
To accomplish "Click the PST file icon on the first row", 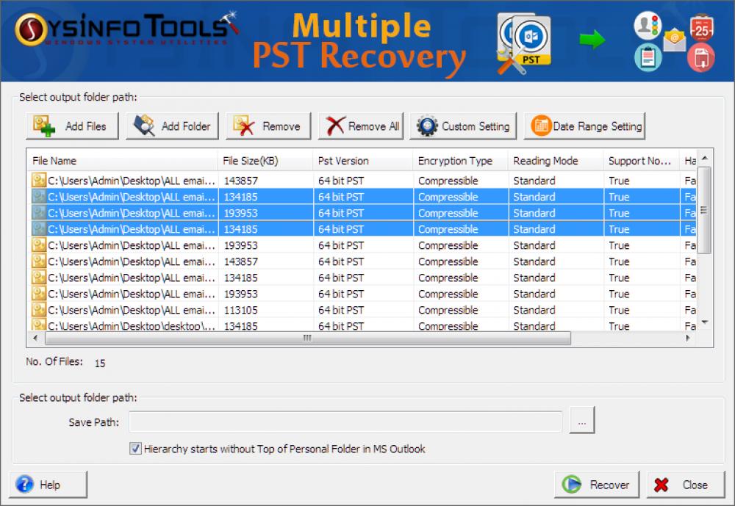I will point(39,180).
